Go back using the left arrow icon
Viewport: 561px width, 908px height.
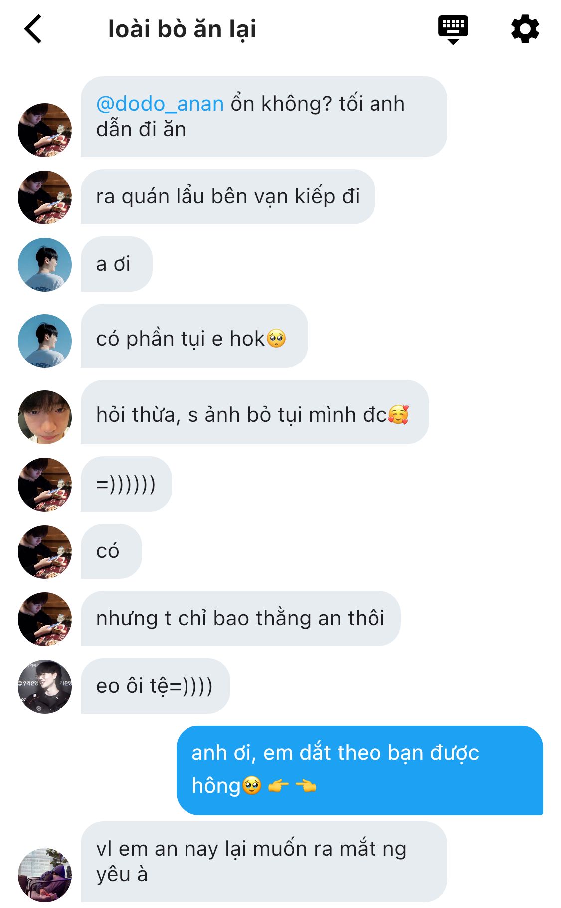click(33, 29)
